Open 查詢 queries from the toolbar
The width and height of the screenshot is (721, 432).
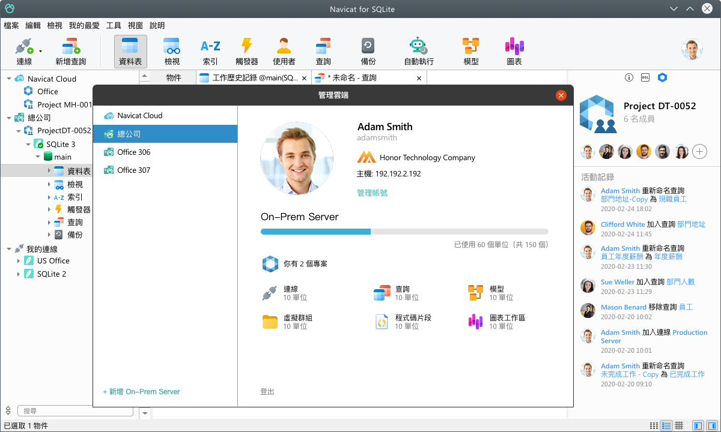point(323,51)
